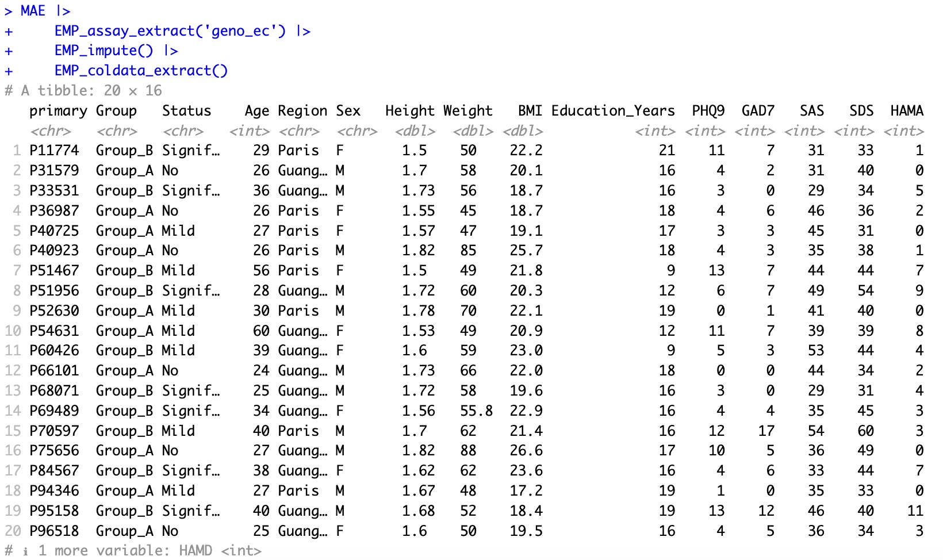
Task: Click the weight value 55.8
Action: pos(476,411)
